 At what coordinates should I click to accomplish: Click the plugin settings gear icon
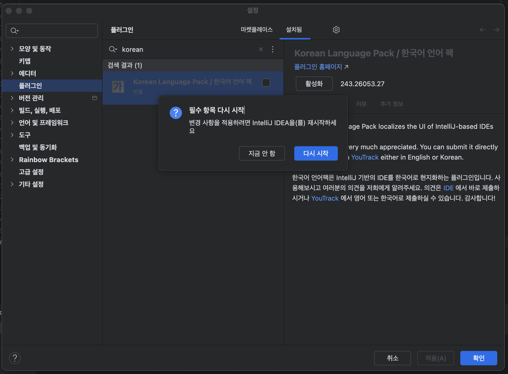(x=336, y=30)
